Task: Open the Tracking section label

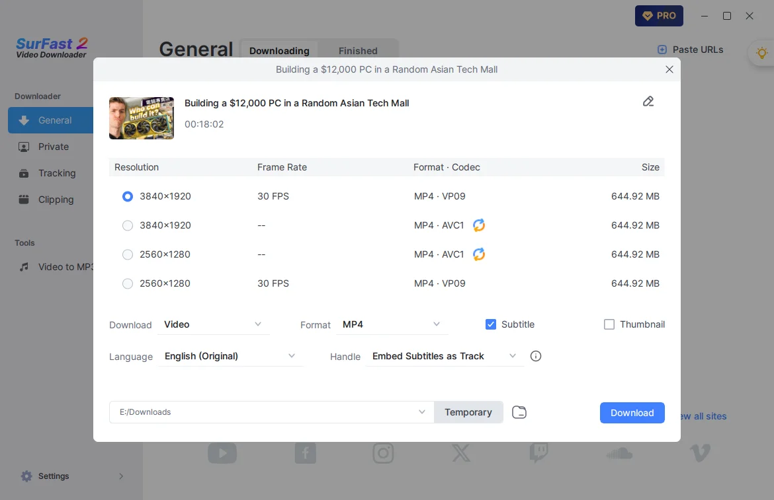Action: (x=58, y=173)
